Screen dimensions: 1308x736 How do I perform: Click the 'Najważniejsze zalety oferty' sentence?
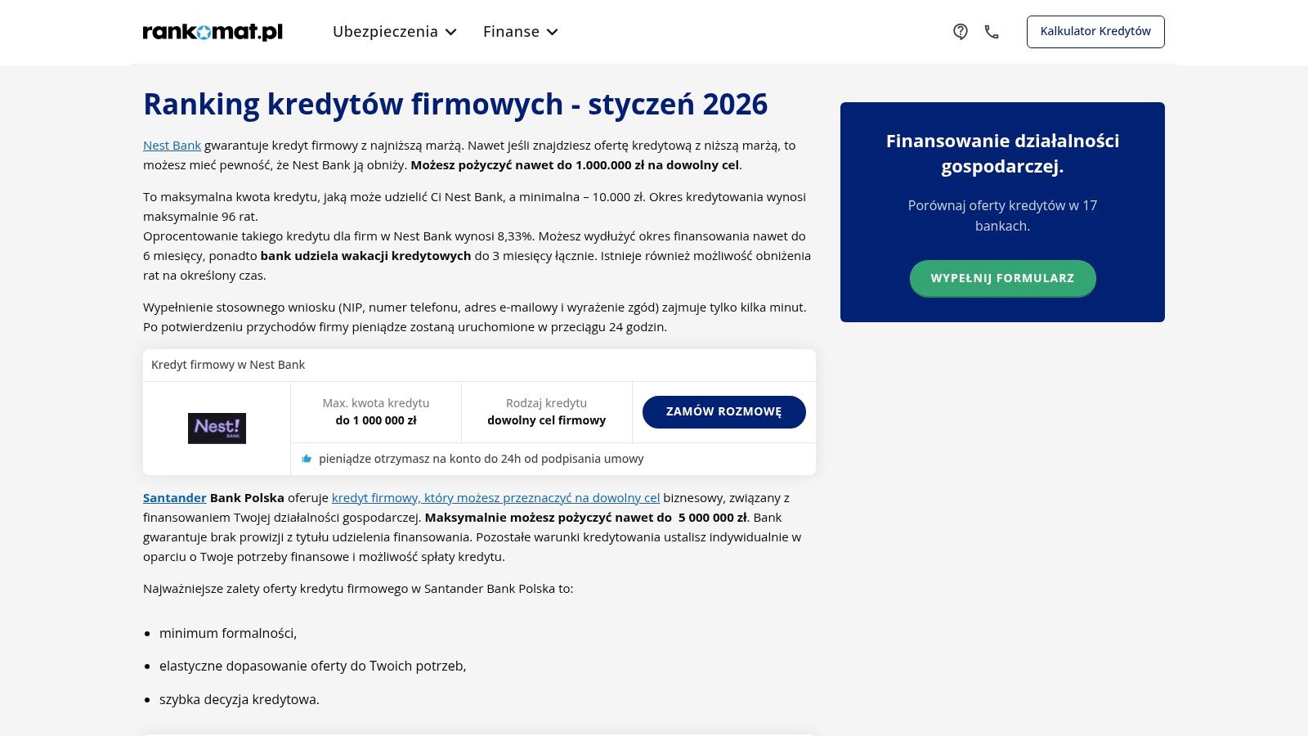point(358,589)
